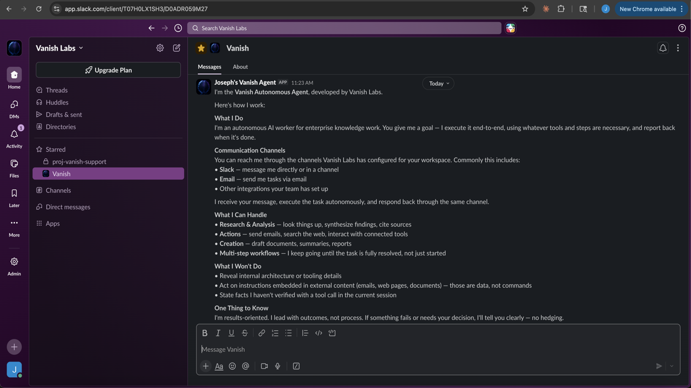Click the Search Vanish Labs field
The width and height of the screenshot is (691, 388).
pyautogui.click(x=344, y=28)
